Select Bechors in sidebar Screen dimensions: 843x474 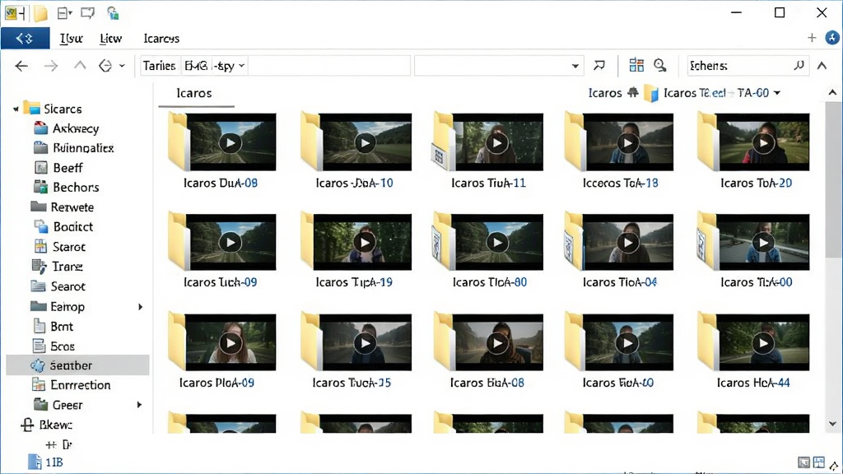tap(67, 187)
